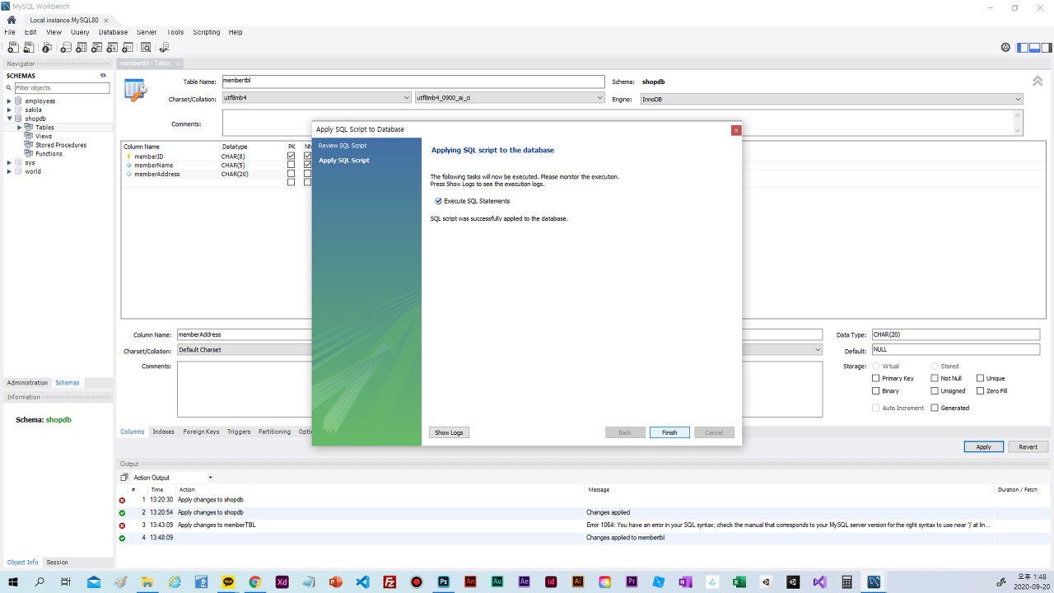Toggle the left sidebar panel view icon

tap(1023, 48)
